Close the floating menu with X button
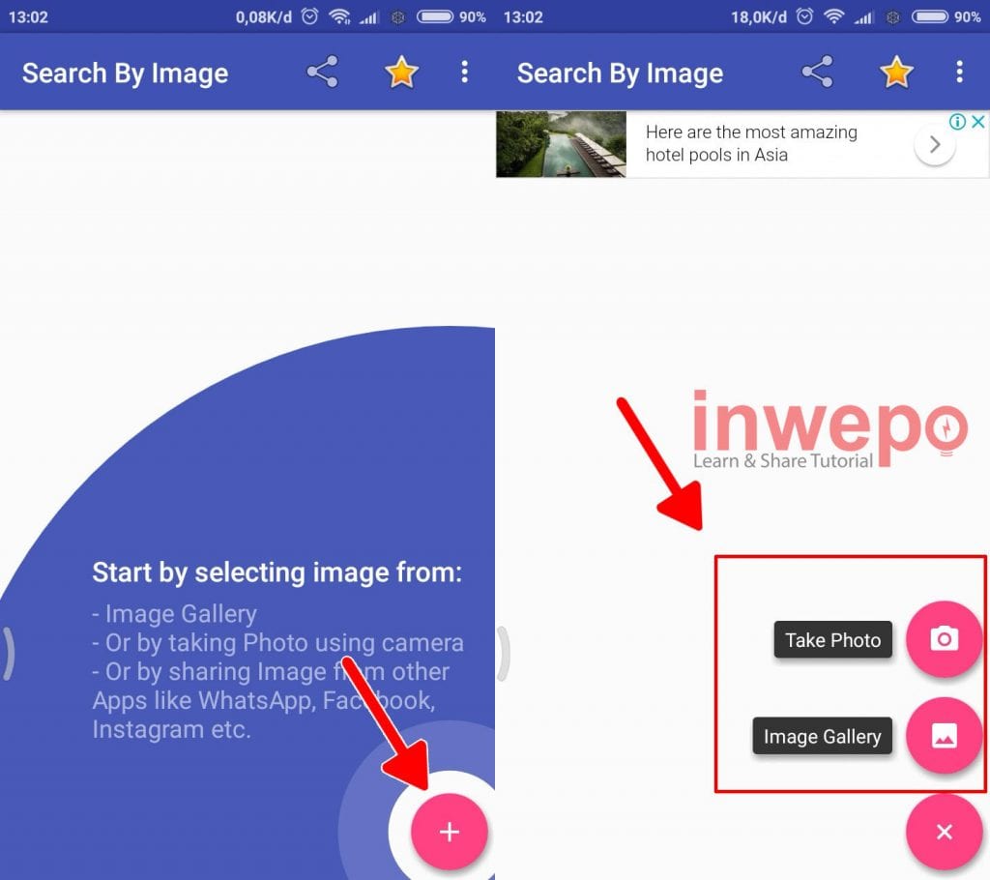This screenshot has width=990, height=880. pyautogui.click(x=945, y=832)
